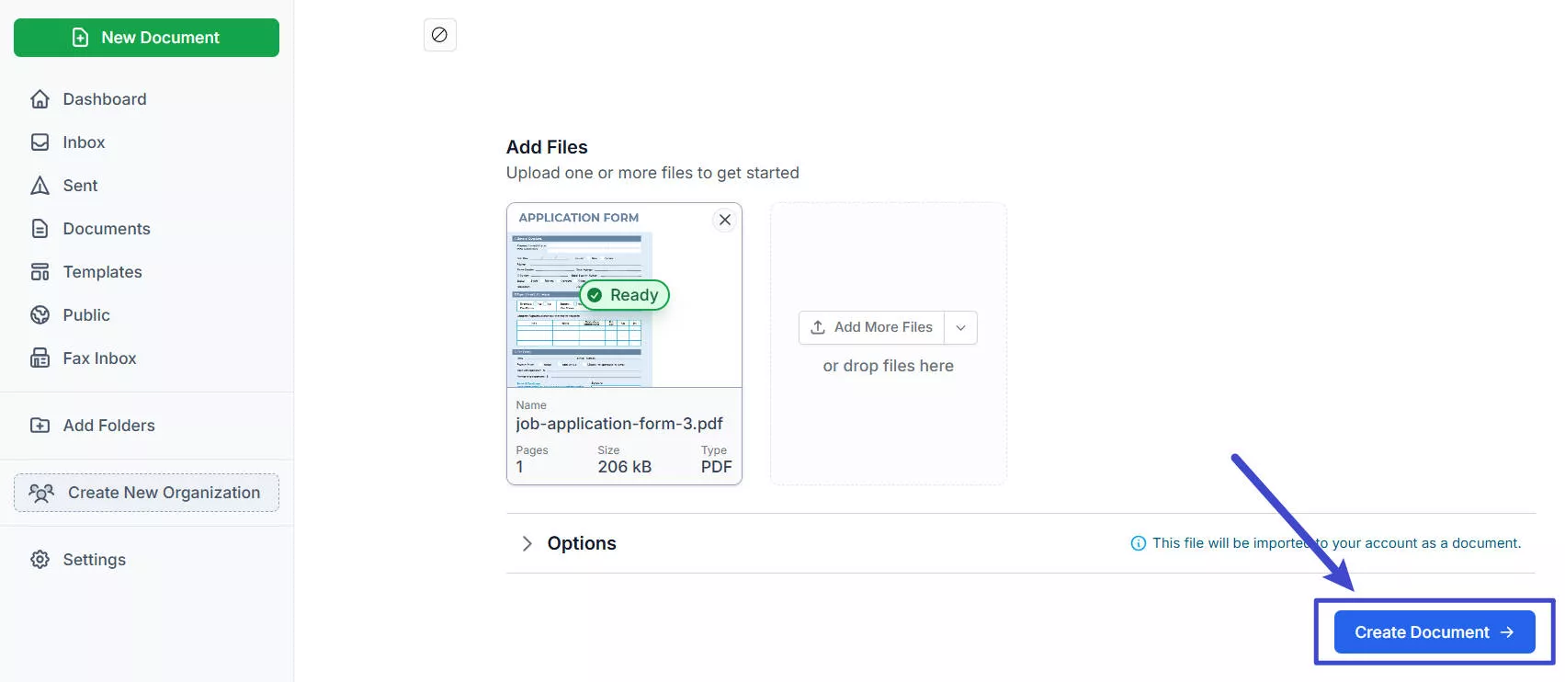Switch to the Templates sidebar entry
1565x682 pixels.
click(x=101, y=271)
